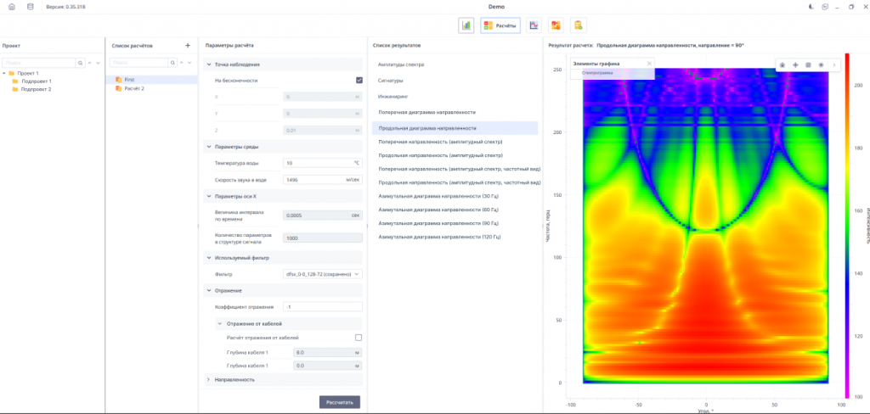Collapse Параметры оси X section
Viewport: 870px width, 414px height.
[208, 196]
